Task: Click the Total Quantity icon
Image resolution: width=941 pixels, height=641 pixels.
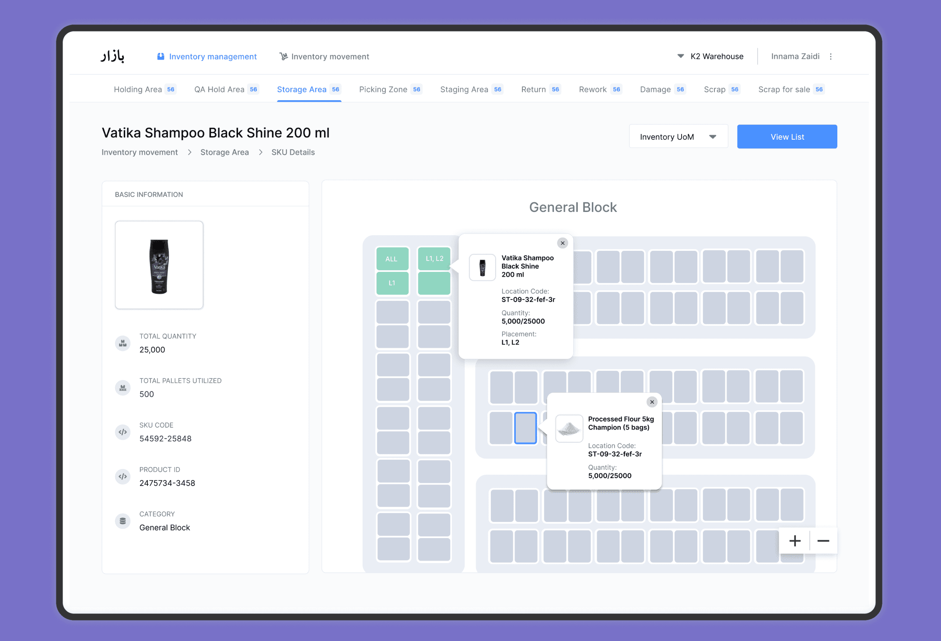Action: (123, 343)
